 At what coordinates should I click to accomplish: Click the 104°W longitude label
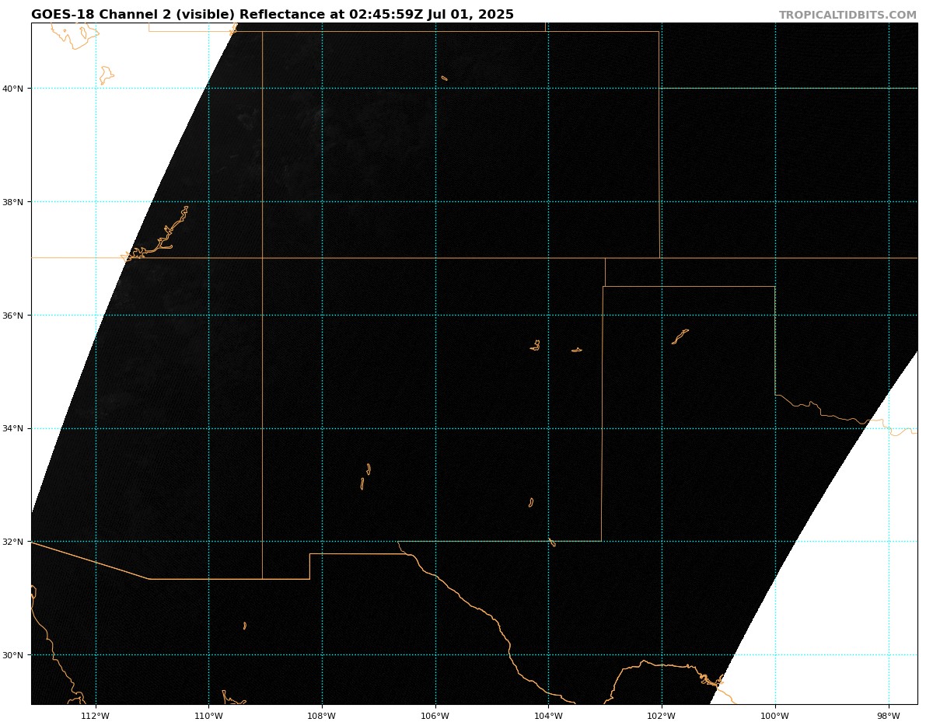(548, 716)
